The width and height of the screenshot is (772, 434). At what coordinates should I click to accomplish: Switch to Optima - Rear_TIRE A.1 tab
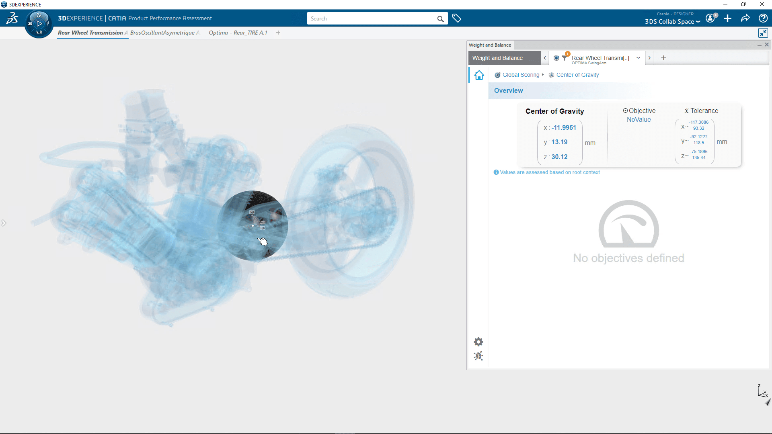point(238,33)
